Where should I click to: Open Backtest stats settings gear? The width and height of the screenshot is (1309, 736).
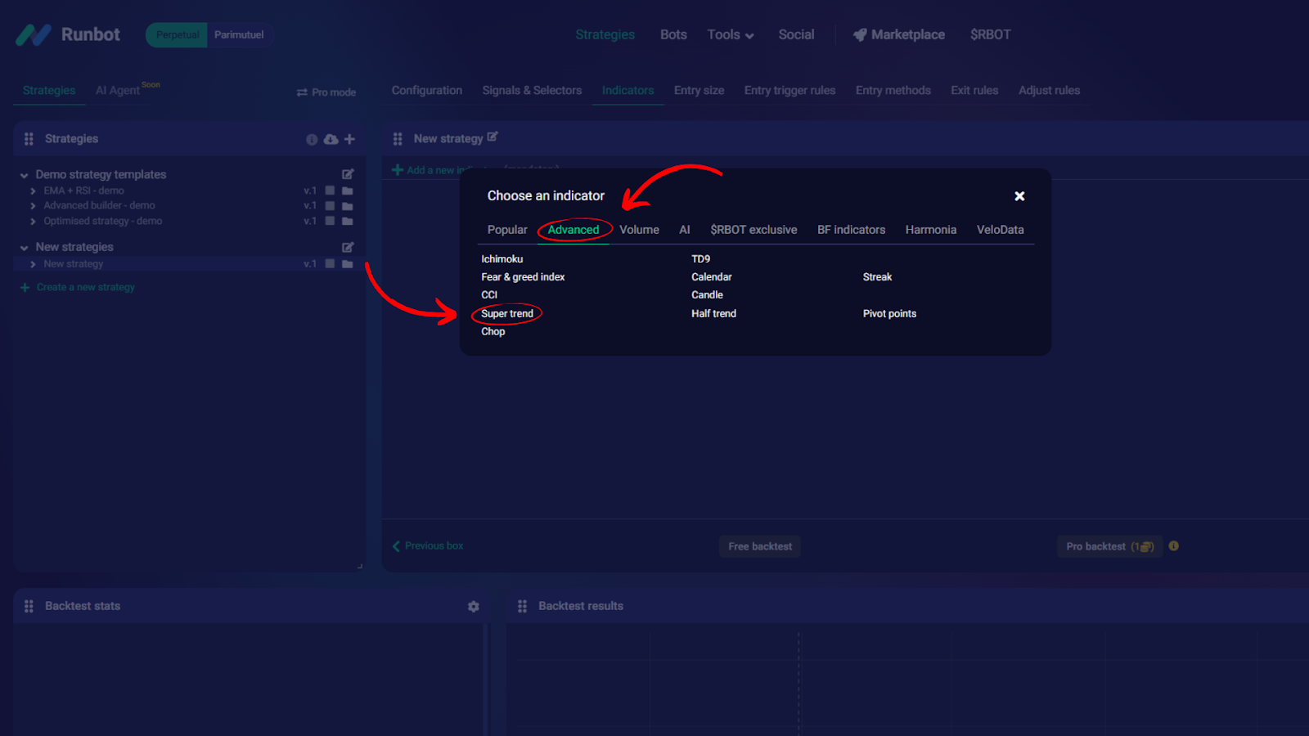[474, 607]
